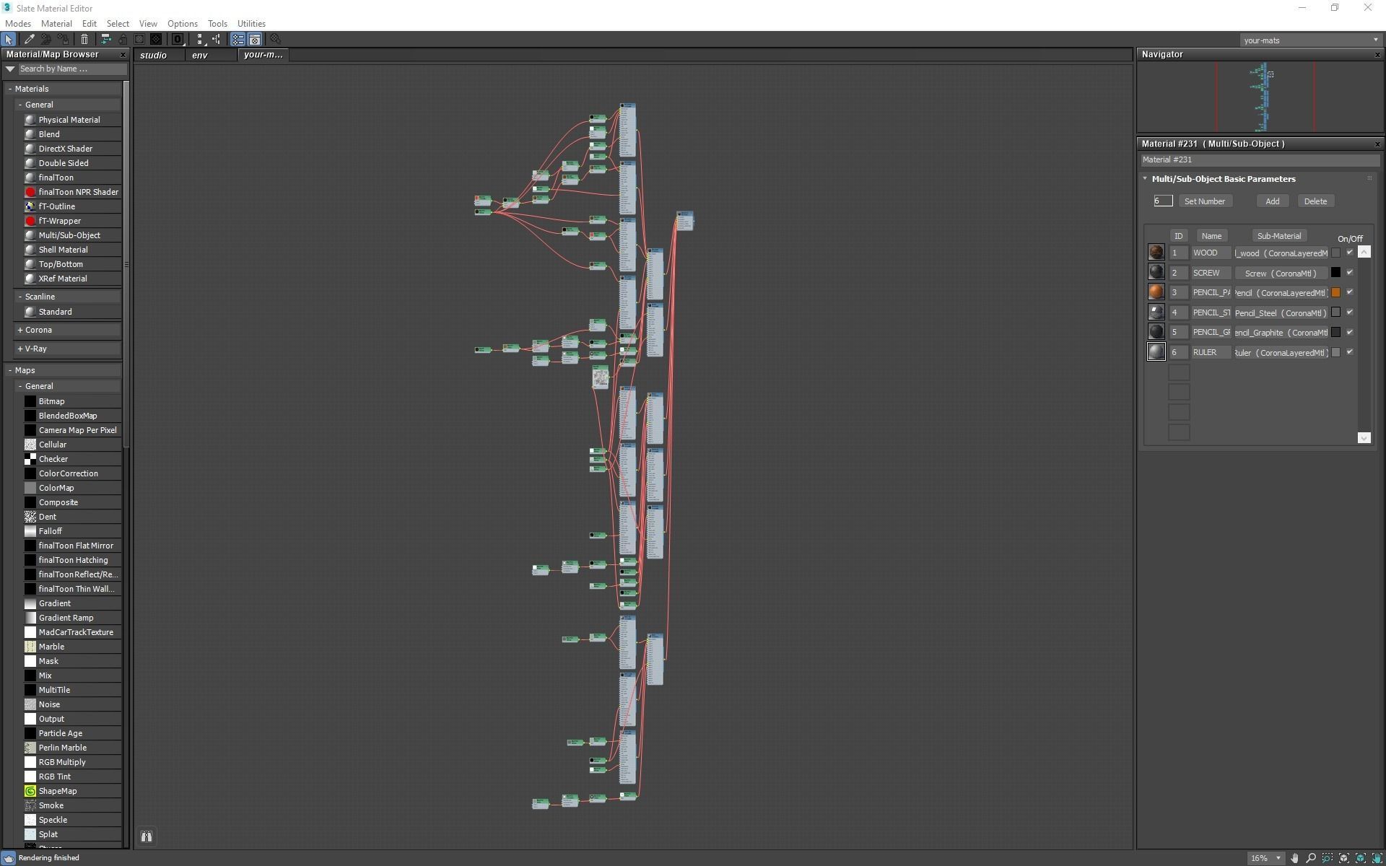Toggle the Material/Map Browser panel icon
The height and width of the screenshot is (866, 1386).
[237, 40]
